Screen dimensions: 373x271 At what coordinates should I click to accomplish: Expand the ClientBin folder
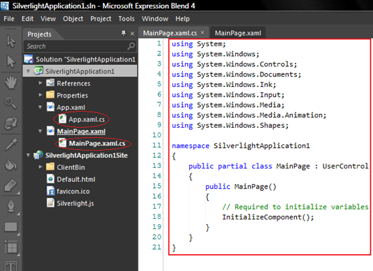[40, 167]
